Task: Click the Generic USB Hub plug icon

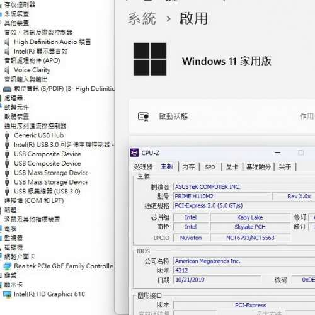Action: coord(7,135)
